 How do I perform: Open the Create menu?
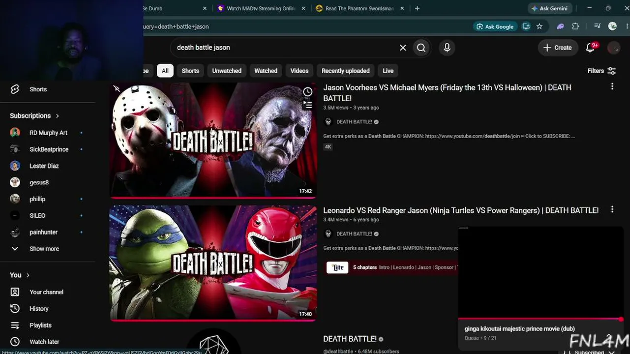[557, 48]
